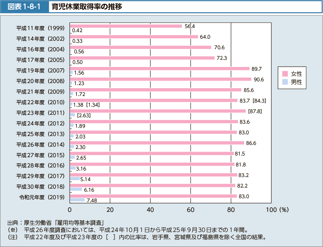
Task: Click the blue bar labeled 6.16
Action: [76, 189]
